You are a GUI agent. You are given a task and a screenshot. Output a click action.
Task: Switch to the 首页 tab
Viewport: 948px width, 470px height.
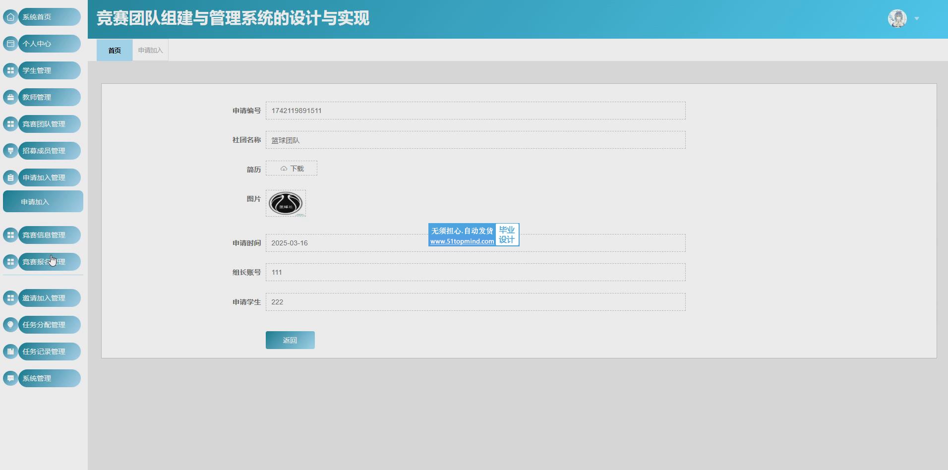(x=115, y=50)
